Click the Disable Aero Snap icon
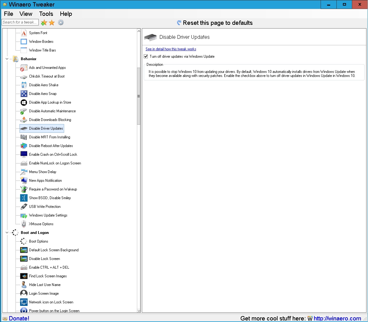 pyautogui.click(x=24, y=94)
